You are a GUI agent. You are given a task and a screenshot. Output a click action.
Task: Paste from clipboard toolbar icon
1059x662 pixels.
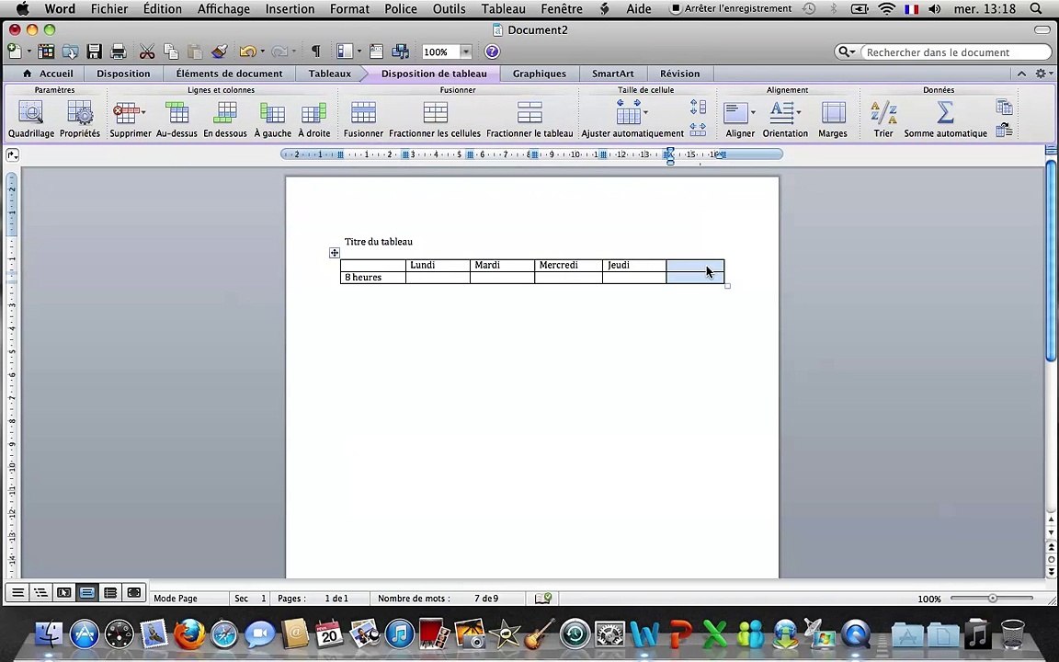[195, 51]
